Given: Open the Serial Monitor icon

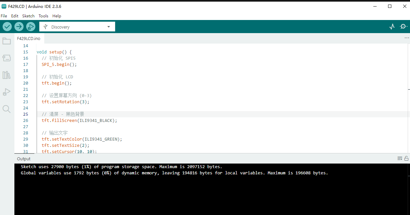Looking at the screenshot, I should [x=404, y=27].
